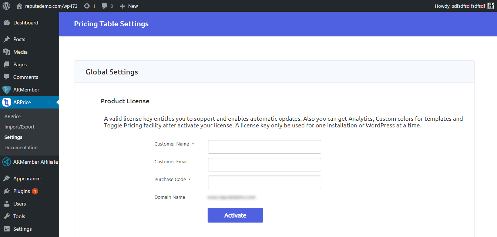Screen dimensions: 497x237
Task: Click the Product License heading
Action: pos(125,101)
